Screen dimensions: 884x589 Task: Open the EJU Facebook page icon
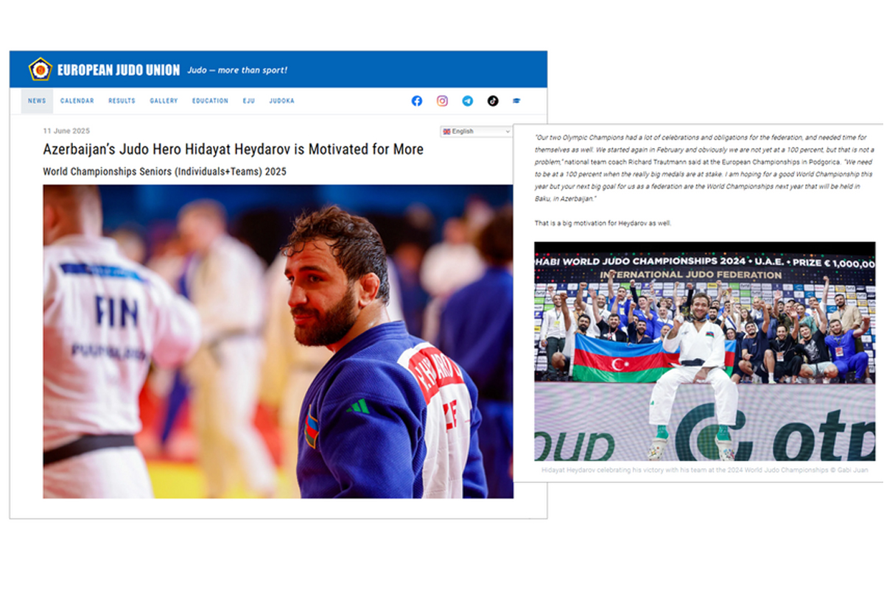click(417, 101)
